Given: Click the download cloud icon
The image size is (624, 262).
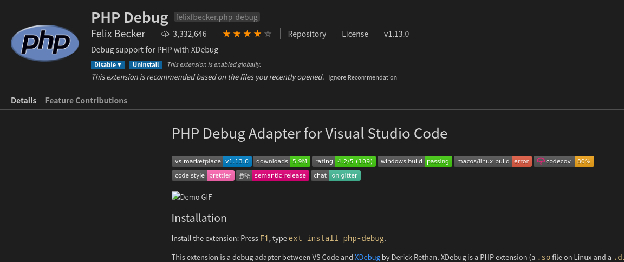Looking at the screenshot, I should (165, 34).
